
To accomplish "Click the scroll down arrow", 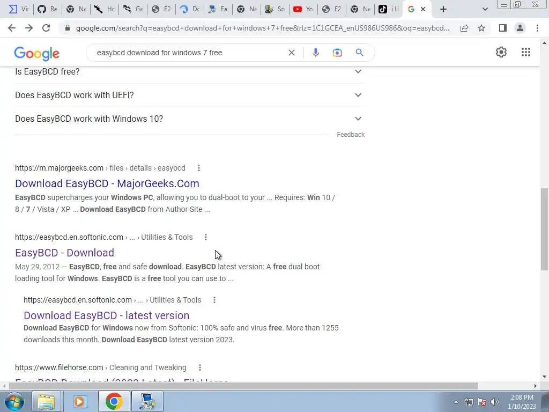I will 544,377.
